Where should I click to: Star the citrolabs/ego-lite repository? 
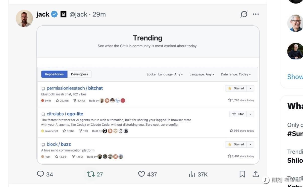238,114
